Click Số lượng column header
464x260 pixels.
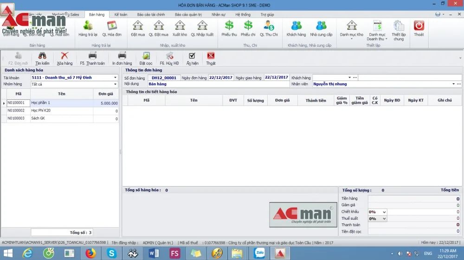255,100
